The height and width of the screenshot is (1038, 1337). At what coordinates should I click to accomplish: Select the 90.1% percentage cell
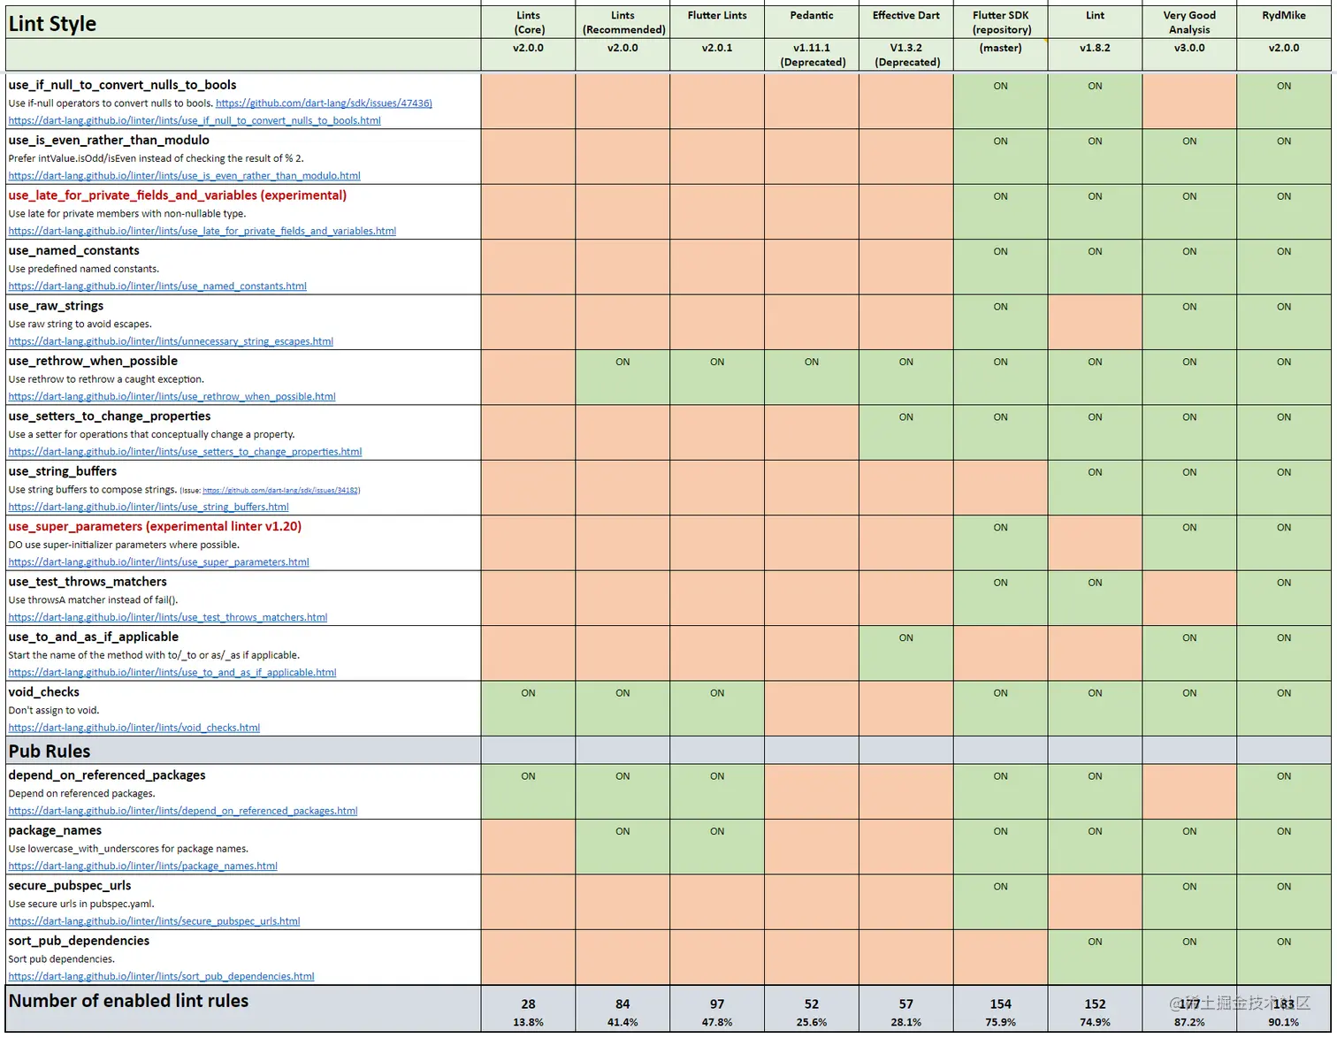1284,1023
